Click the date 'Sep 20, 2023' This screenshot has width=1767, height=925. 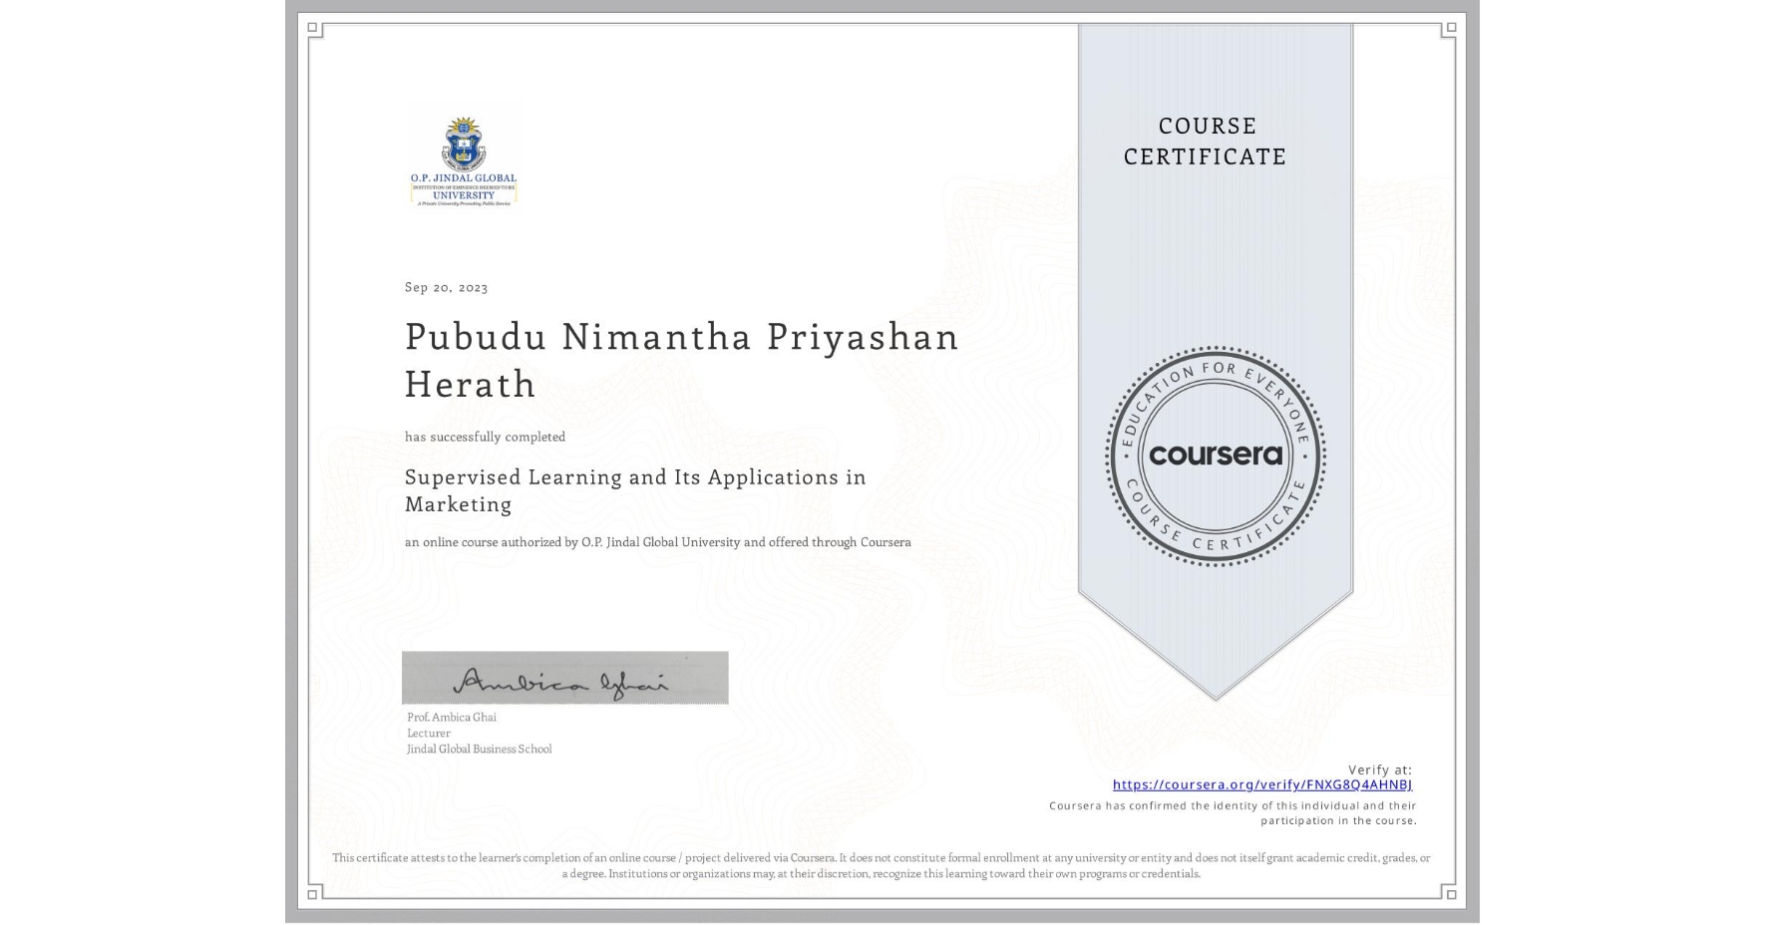446,287
